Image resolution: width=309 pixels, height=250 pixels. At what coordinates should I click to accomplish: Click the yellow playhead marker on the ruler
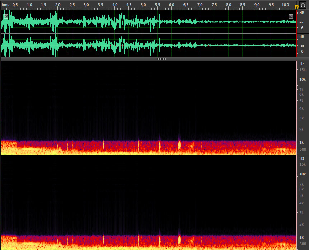point(296,7)
